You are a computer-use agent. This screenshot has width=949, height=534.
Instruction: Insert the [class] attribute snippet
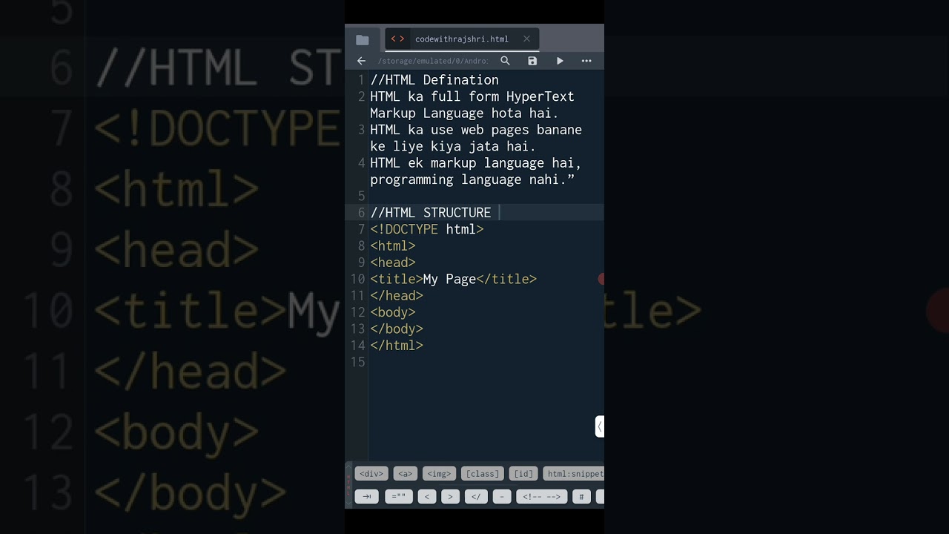[483, 474]
